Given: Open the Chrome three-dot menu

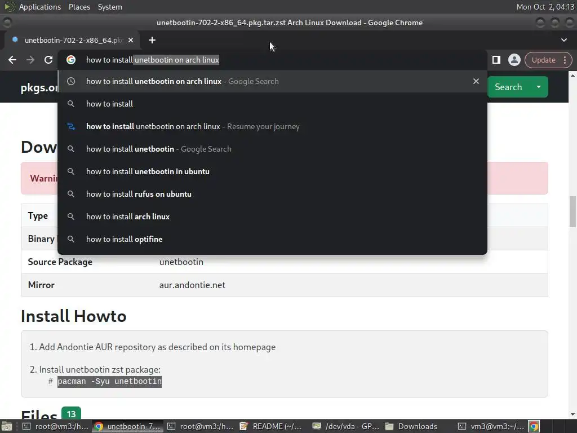Looking at the screenshot, I should point(565,60).
